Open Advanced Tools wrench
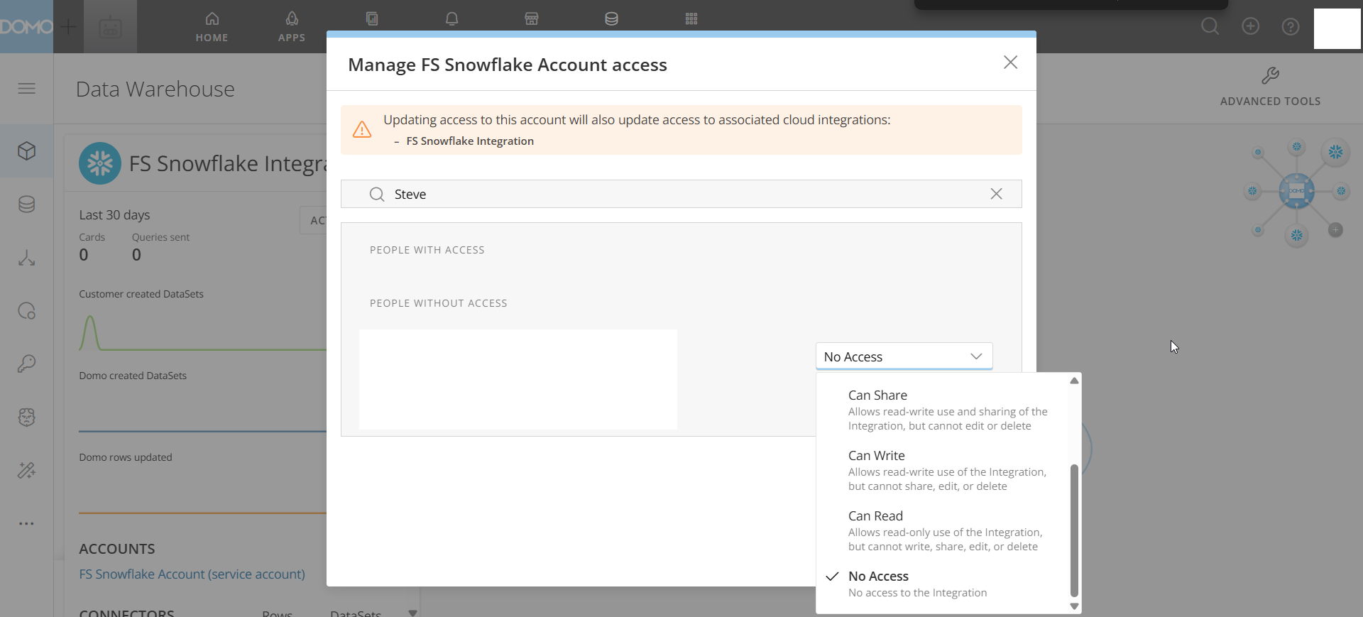The height and width of the screenshot is (617, 1363). 1270,87
